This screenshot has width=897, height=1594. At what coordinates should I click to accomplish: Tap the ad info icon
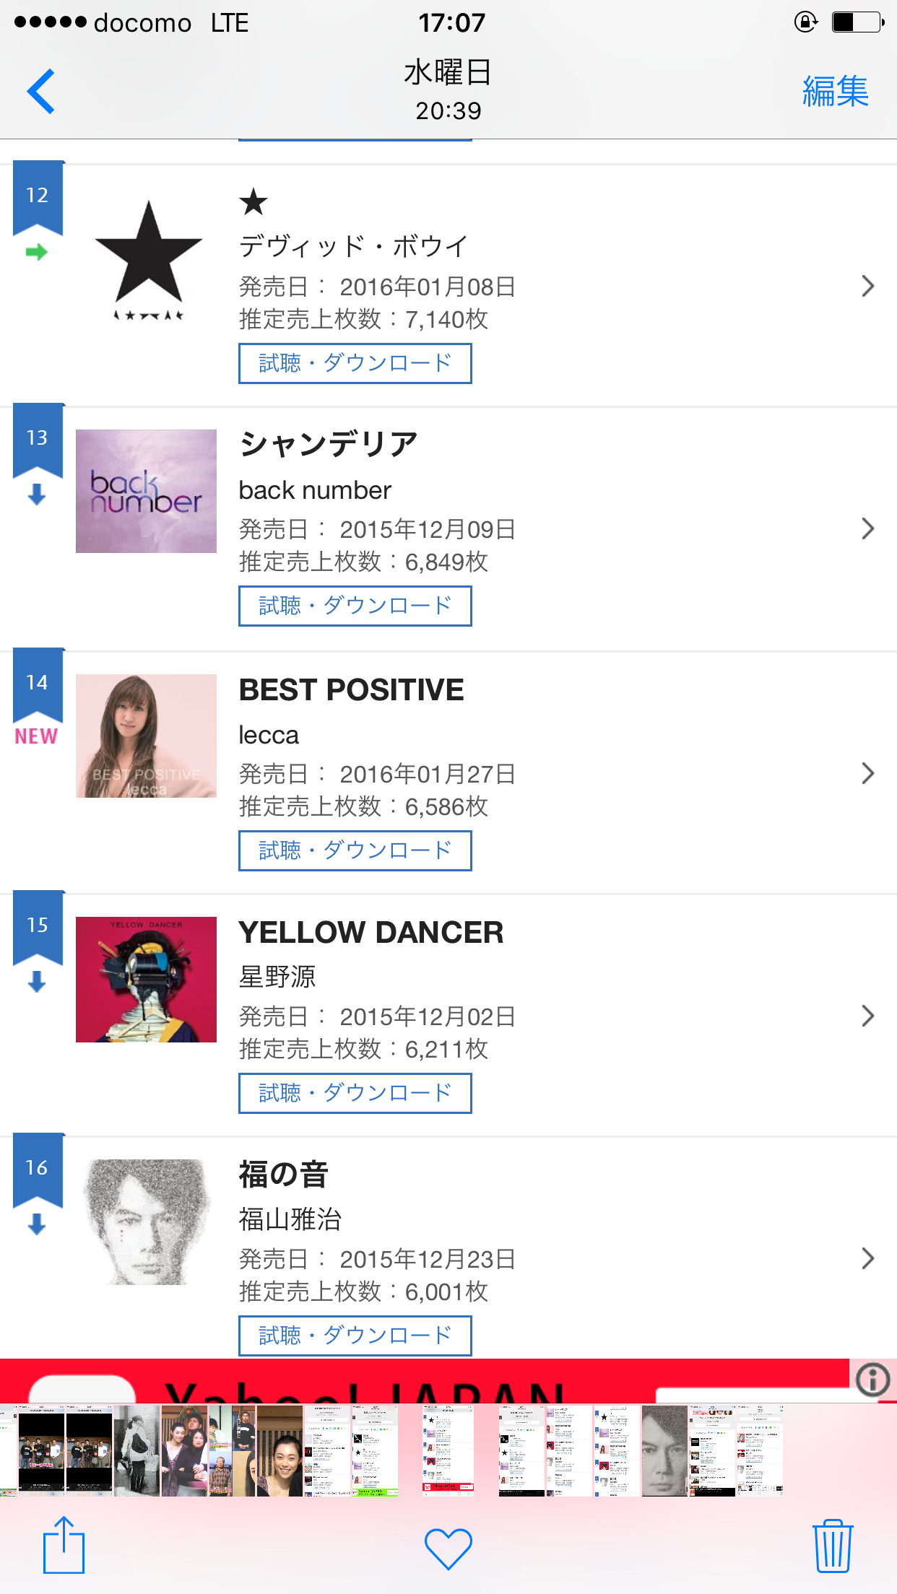coord(872,1380)
